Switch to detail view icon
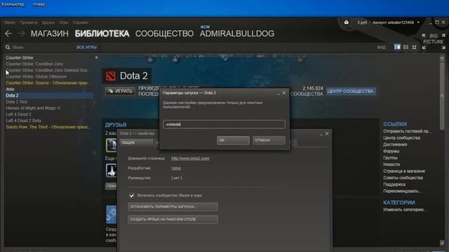The image size is (449, 252). click(397, 47)
